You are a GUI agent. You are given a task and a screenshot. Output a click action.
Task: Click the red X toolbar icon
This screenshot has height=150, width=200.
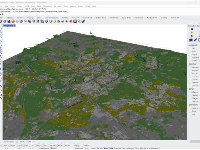point(71,21)
